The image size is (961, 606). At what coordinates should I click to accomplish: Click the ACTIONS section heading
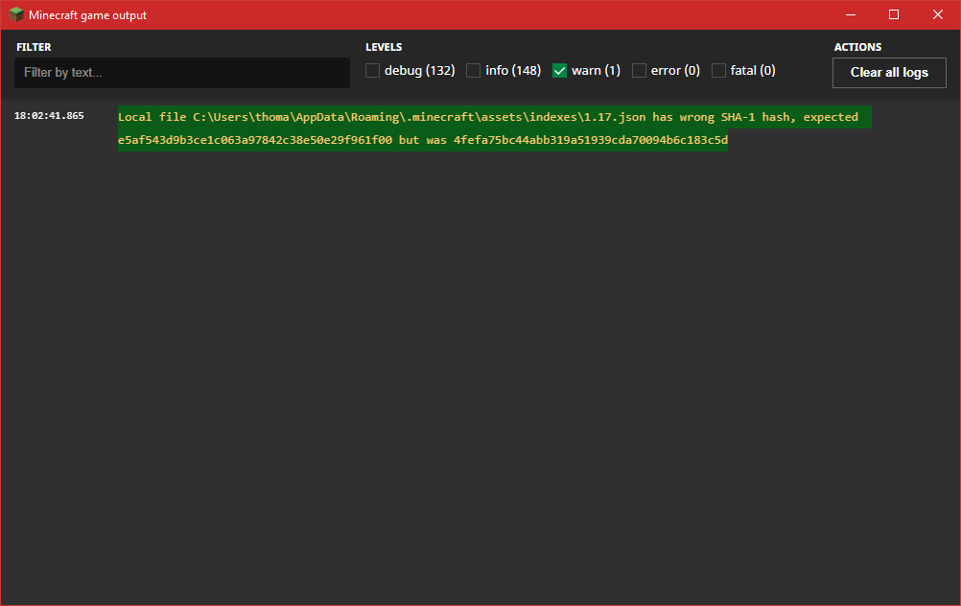click(857, 47)
